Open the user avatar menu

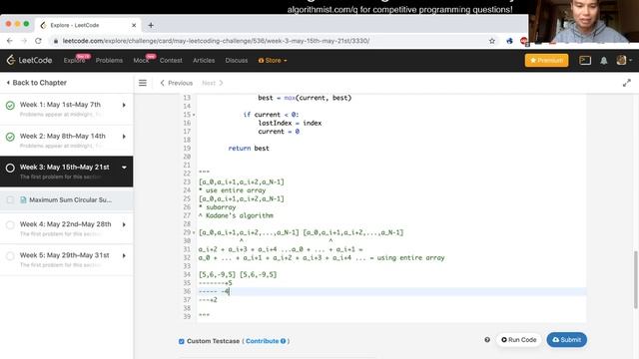pyautogui.click(x=624, y=60)
